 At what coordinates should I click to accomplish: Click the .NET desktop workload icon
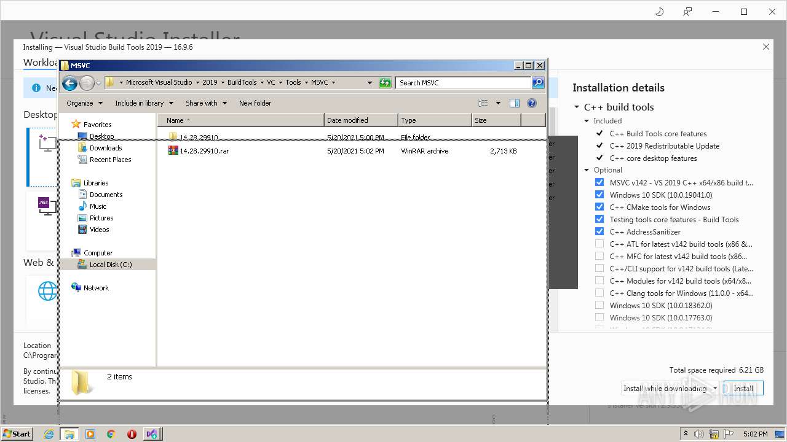(x=47, y=206)
